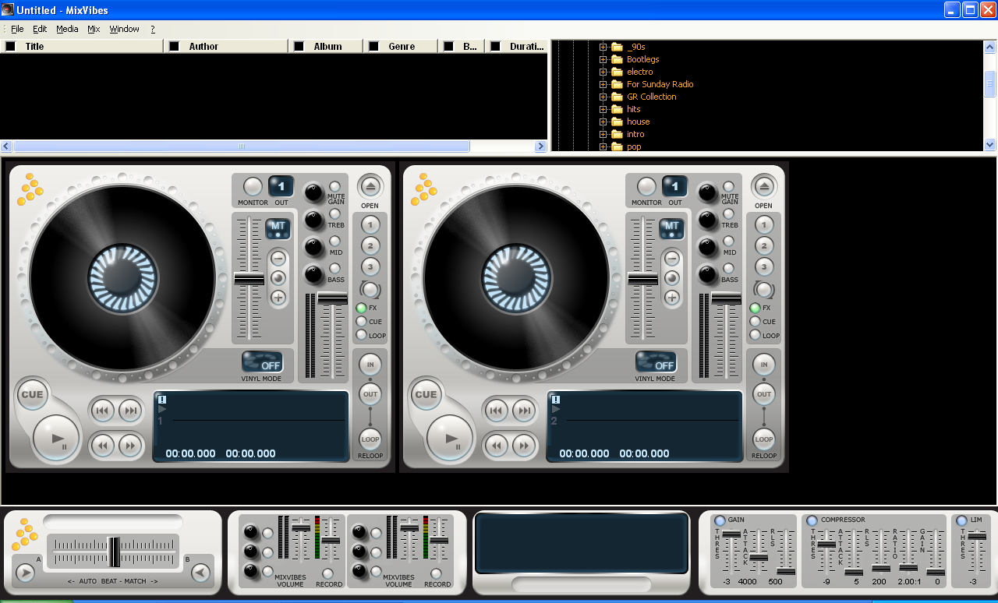Skip to next track on deck 2
The width and height of the screenshot is (998, 603).
[x=524, y=411]
